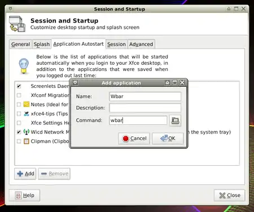This screenshot has width=254, height=212.
Task: Open Session and Startup window menu icon
Action: [11, 8]
